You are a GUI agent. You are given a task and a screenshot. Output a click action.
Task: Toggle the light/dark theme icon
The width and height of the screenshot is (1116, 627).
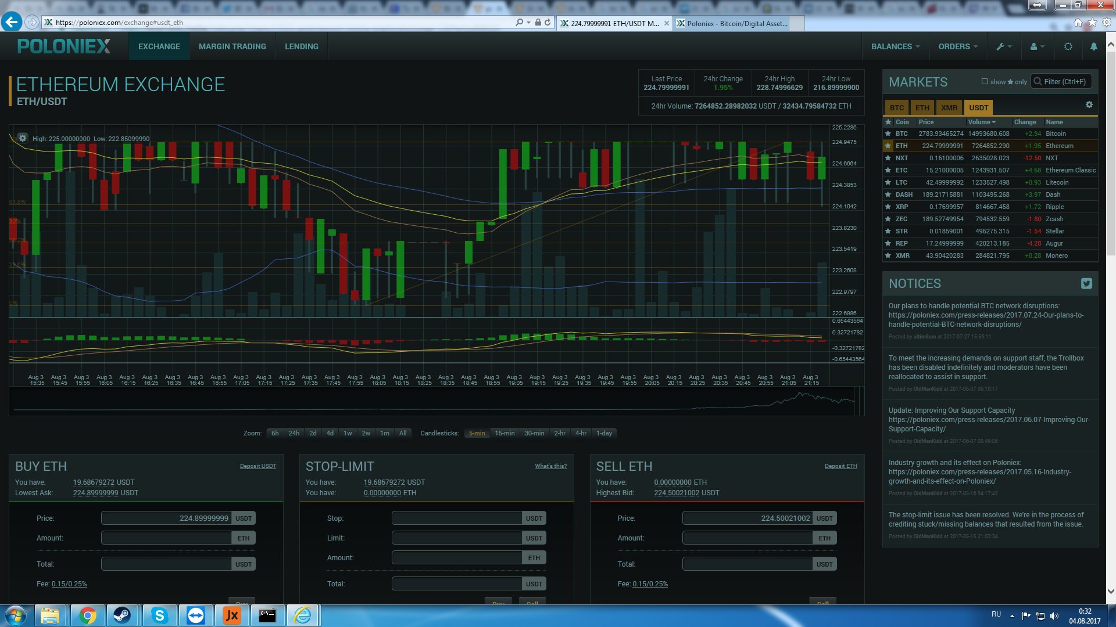coord(1068,46)
